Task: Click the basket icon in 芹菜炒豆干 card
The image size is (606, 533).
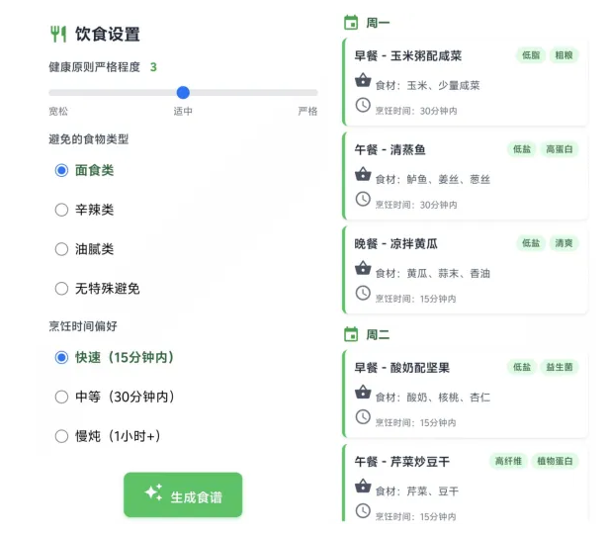Action: tap(363, 488)
